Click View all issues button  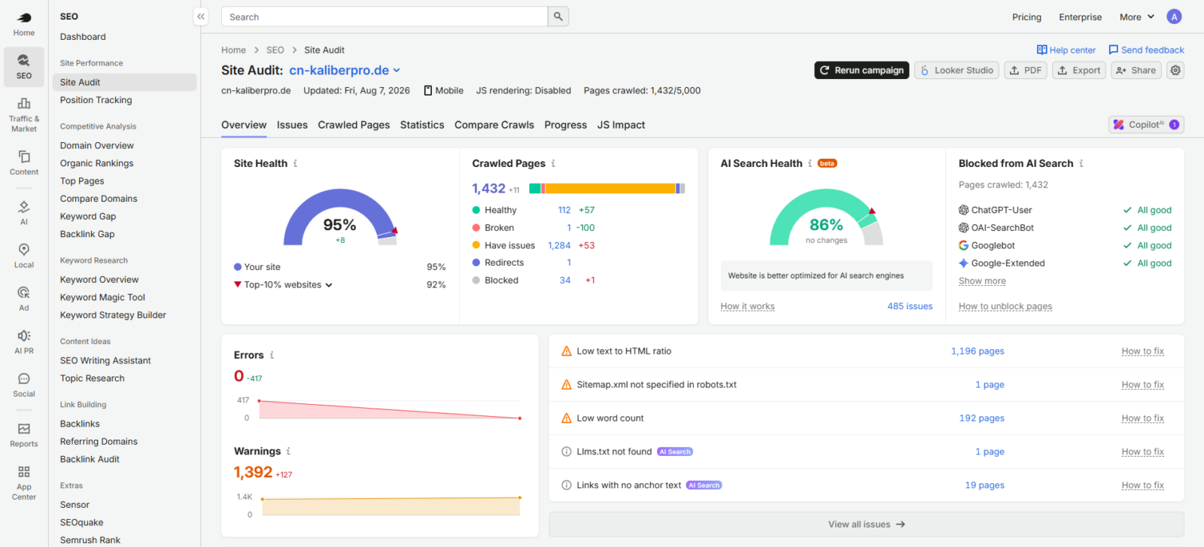pyautogui.click(x=866, y=524)
